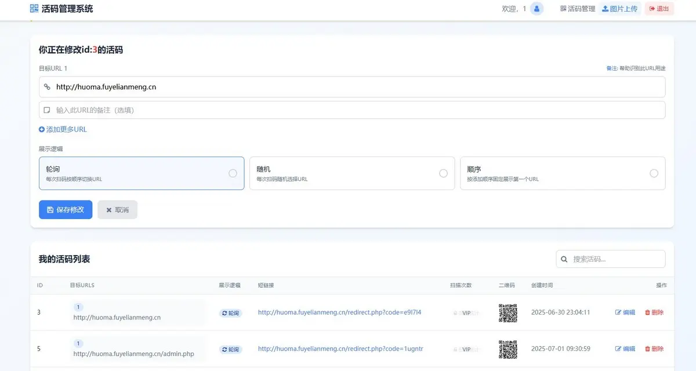Open the short link ending in code=e9I7I4
The image size is (696, 371).
pyautogui.click(x=339, y=312)
